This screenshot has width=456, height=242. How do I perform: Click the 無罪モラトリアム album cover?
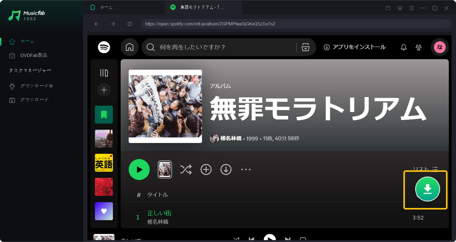[165, 106]
